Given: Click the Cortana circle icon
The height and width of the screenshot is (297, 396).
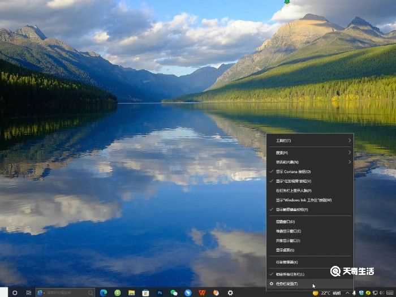Looking at the screenshot, I should [15, 292].
